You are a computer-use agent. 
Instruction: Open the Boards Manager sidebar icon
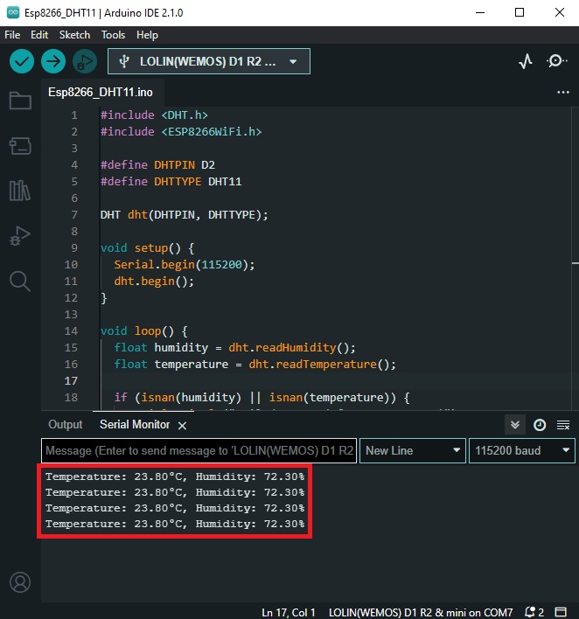click(x=20, y=146)
